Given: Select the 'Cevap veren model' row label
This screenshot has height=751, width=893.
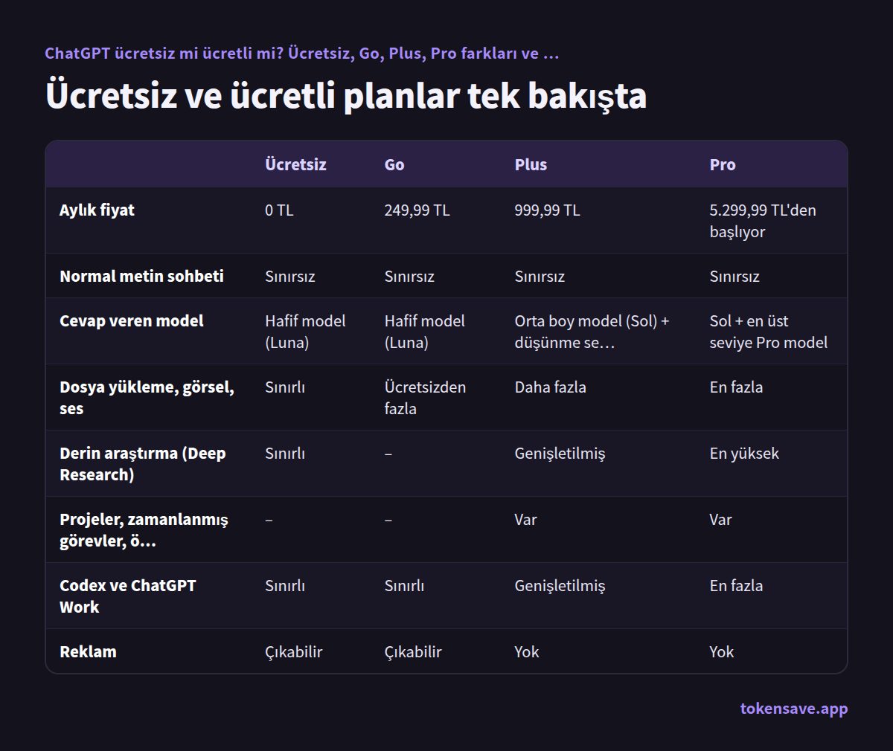Looking at the screenshot, I should click(x=132, y=320).
